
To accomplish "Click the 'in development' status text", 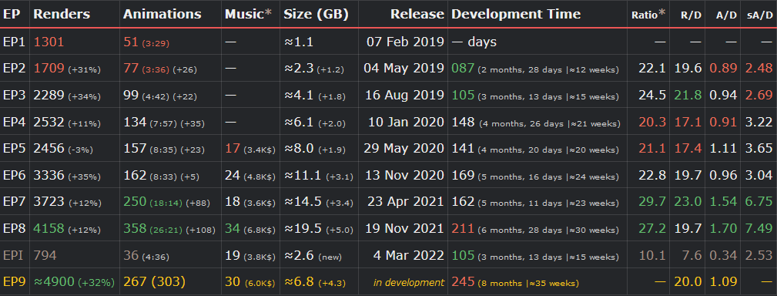I will [409, 283].
